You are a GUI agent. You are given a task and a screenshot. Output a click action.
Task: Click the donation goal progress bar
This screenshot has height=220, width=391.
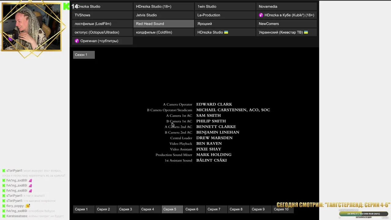[364, 214]
